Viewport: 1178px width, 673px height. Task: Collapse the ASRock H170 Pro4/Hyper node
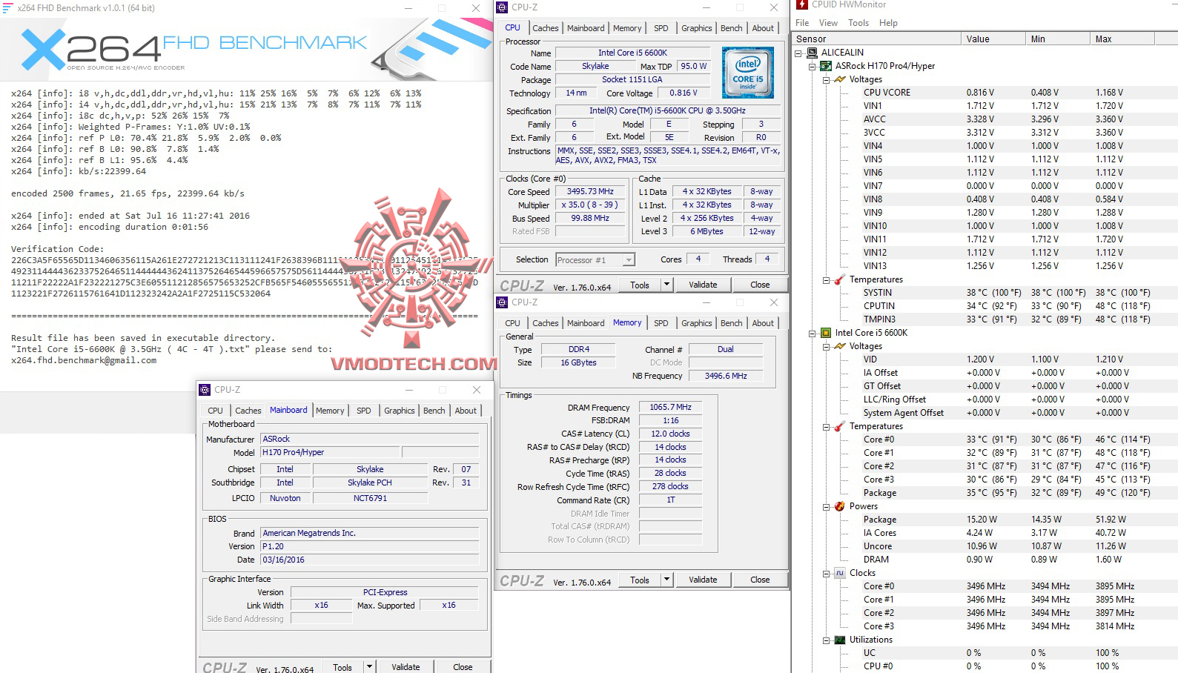[813, 66]
